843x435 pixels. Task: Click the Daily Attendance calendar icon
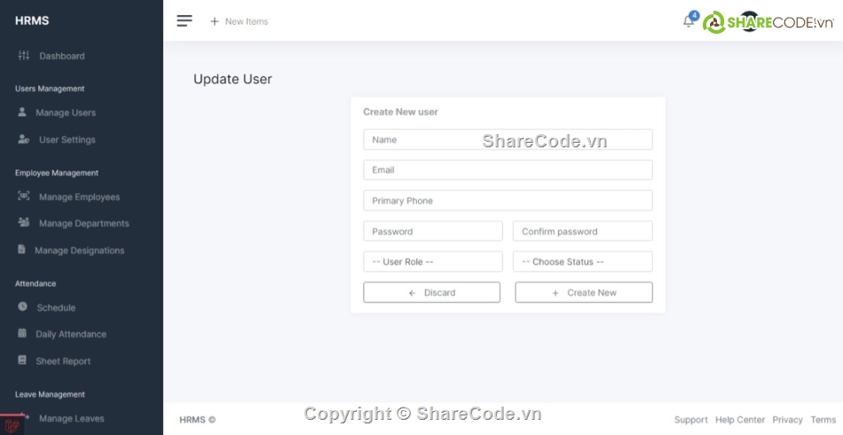click(x=22, y=334)
